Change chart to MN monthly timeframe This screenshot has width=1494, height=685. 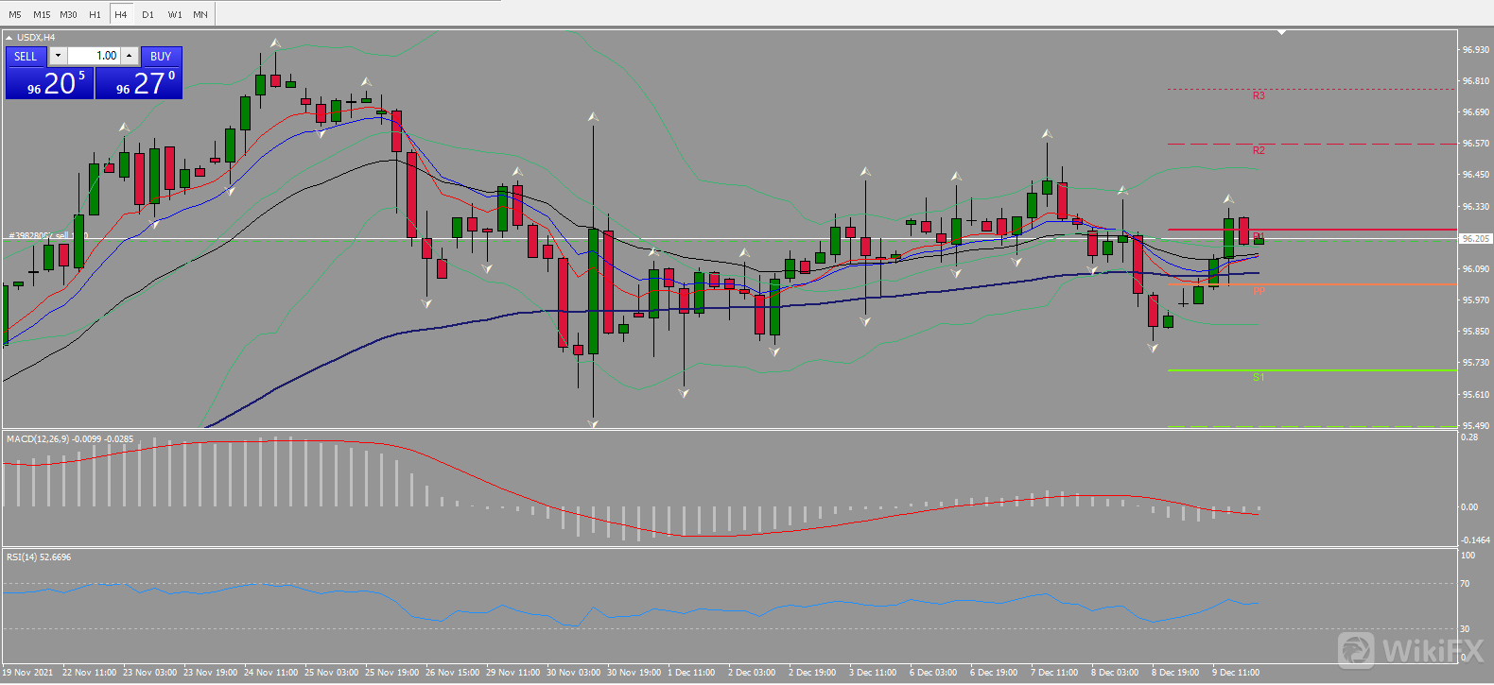tap(200, 14)
